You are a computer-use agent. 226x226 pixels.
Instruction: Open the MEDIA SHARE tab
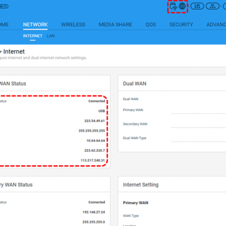click(x=115, y=25)
